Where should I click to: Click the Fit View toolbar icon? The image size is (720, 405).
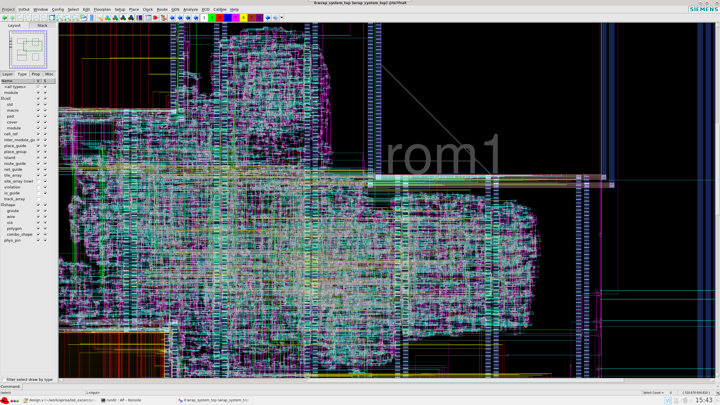pyautogui.click(x=52, y=18)
